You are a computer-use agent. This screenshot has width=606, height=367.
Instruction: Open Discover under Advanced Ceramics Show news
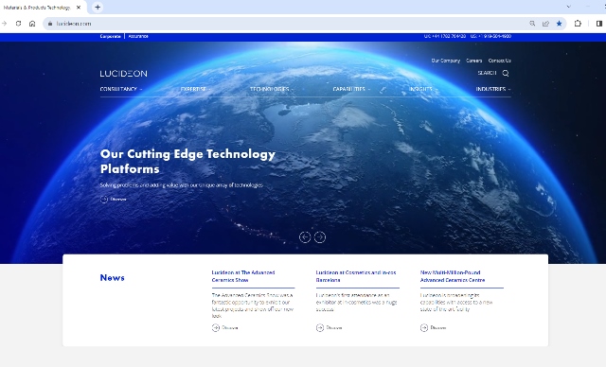(x=225, y=327)
